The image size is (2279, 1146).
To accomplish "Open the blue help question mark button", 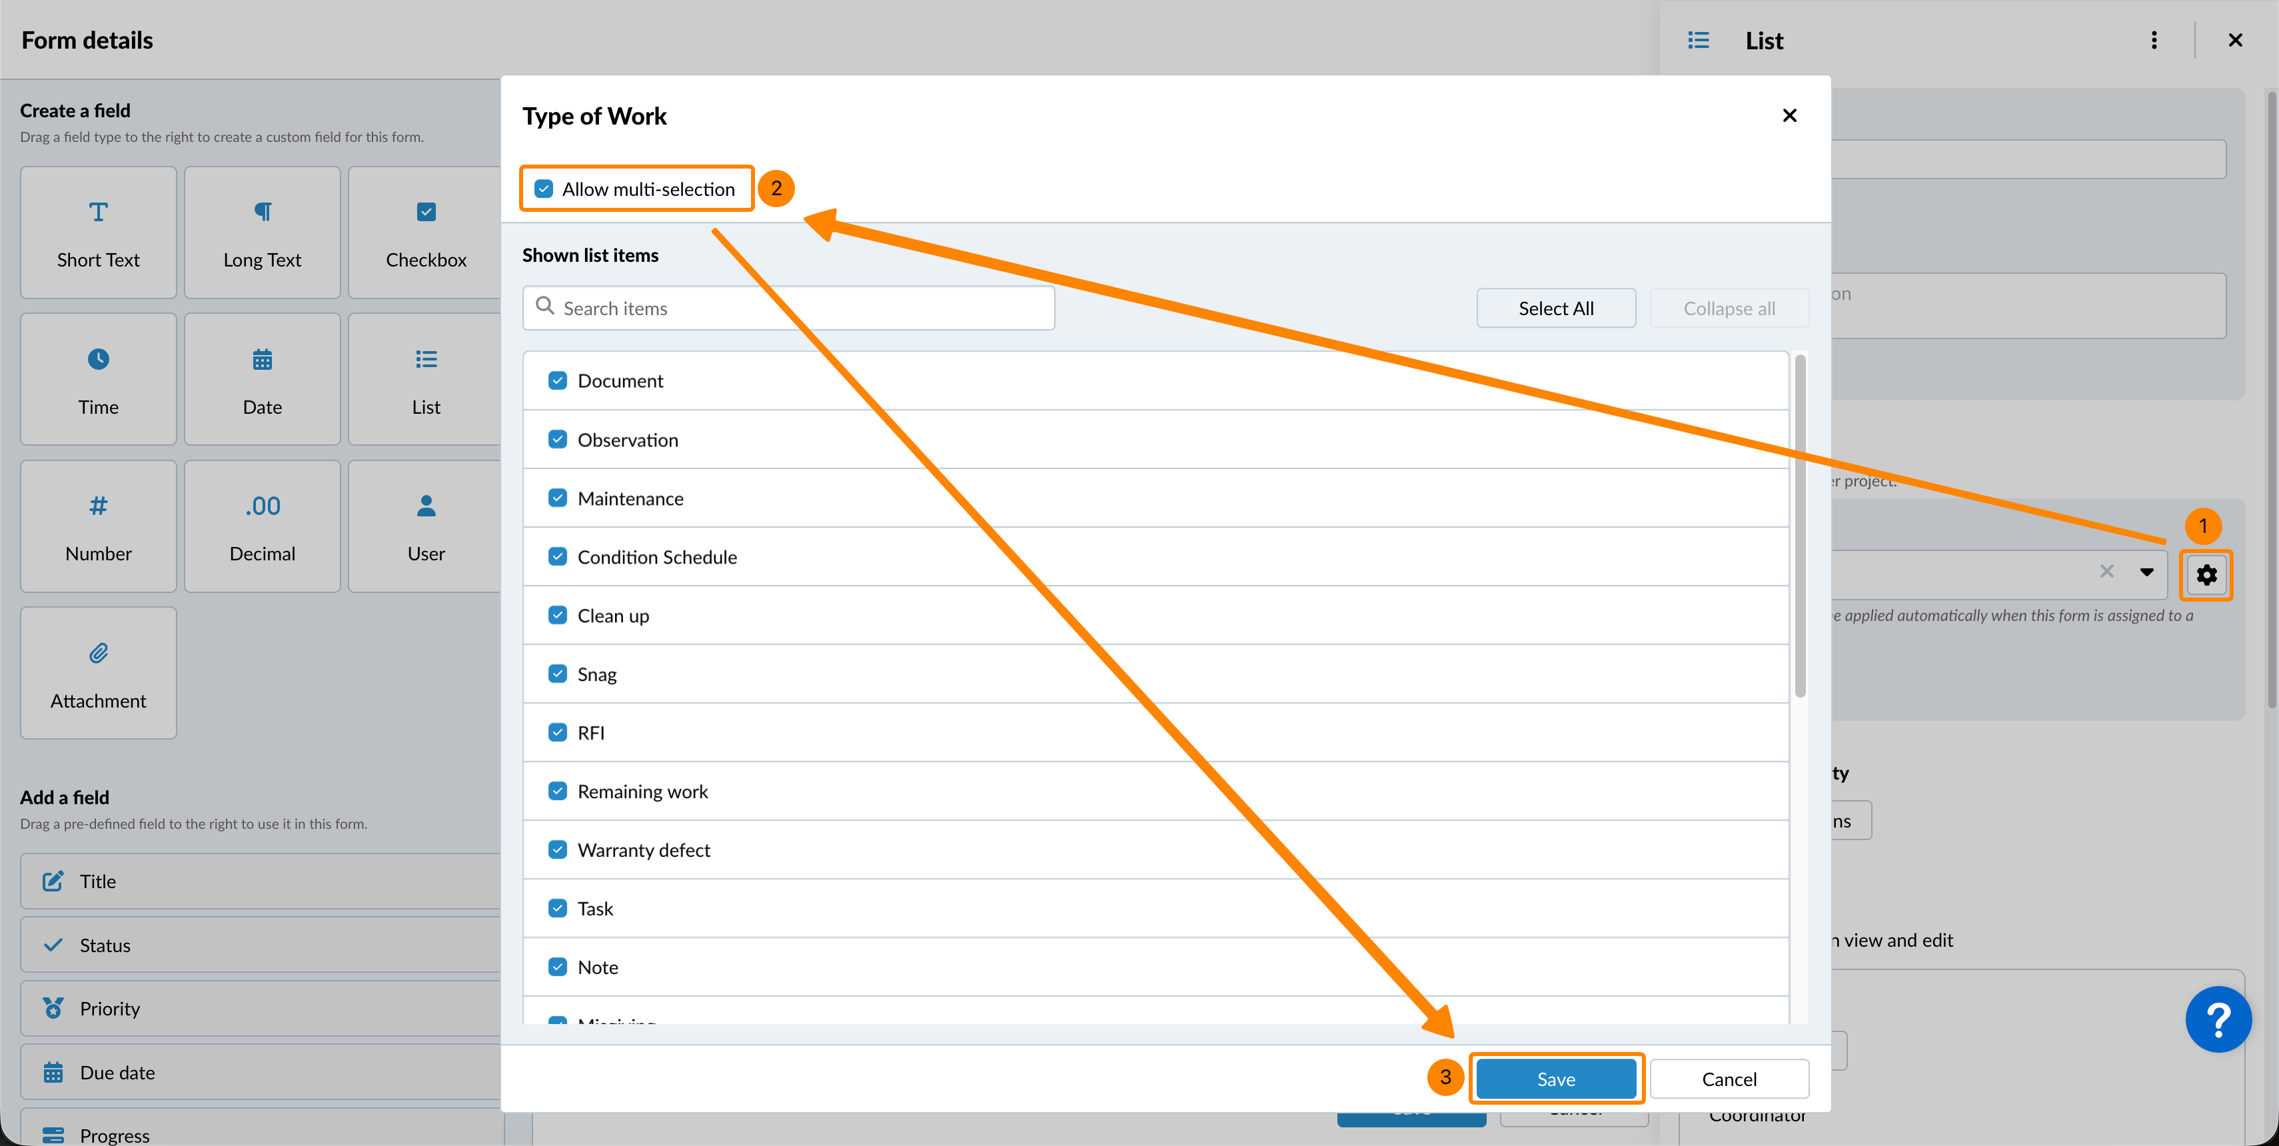I will point(2218,1019).
